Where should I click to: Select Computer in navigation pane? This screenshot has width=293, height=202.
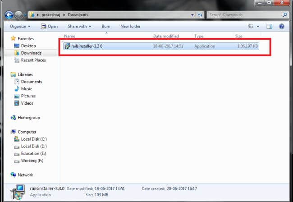pos(27,132)
